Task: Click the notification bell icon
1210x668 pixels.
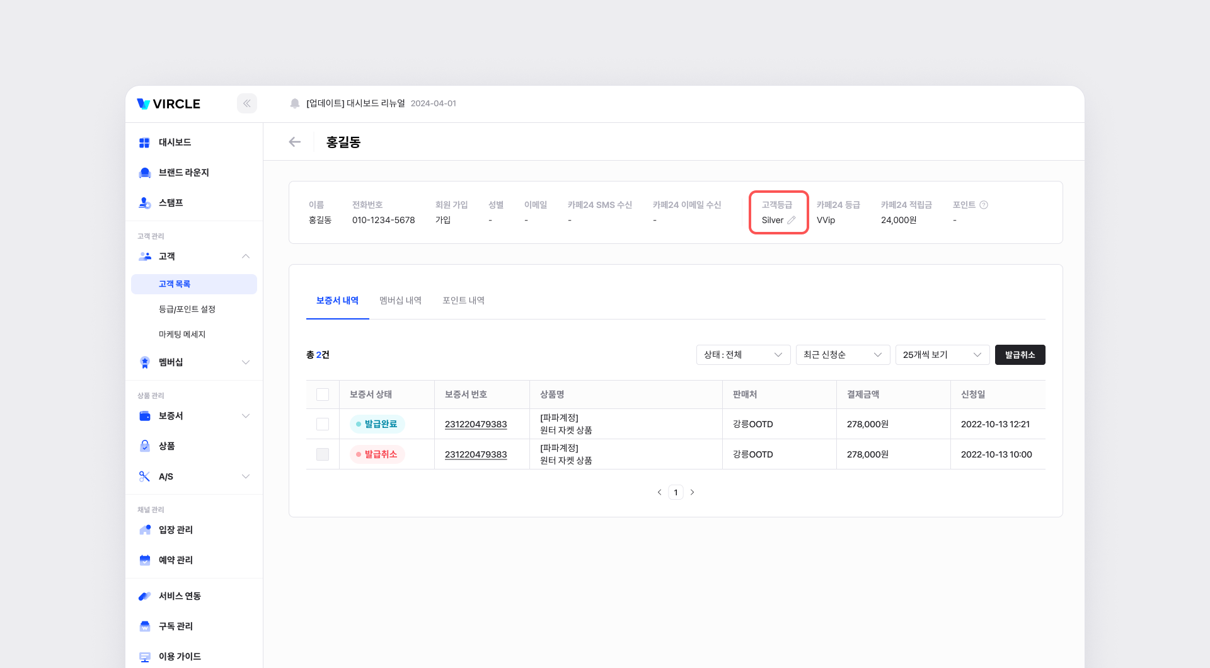Action: [x=294, y=103]
